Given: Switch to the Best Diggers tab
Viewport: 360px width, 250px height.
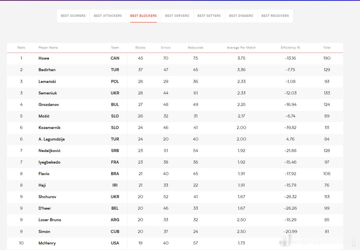Looking at the screenshot, I should coord(241,16).
